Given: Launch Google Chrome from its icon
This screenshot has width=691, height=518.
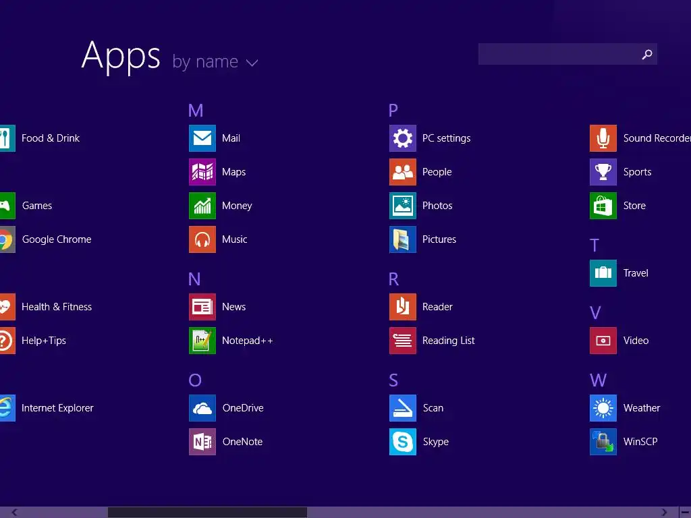Looking at the screenshot, I should [x=7, y=239].
